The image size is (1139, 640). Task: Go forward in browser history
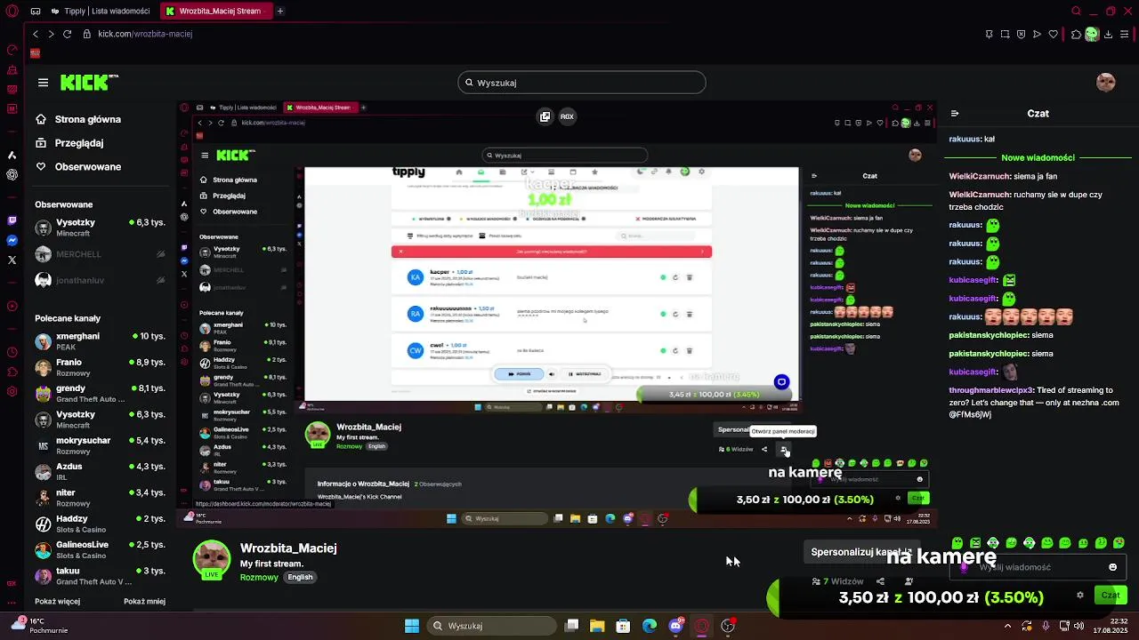(x=51, y=34)
